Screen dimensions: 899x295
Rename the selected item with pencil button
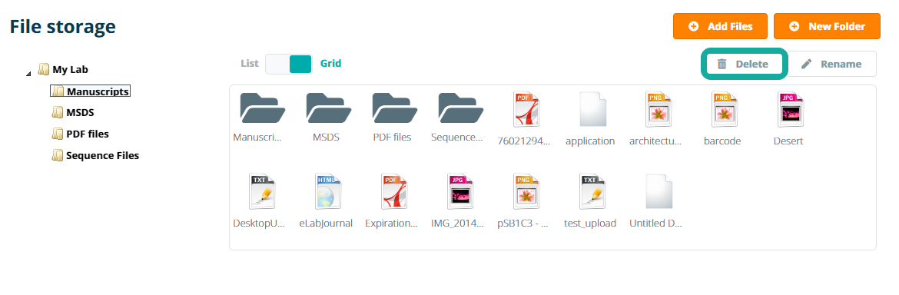tap(831, 65)
